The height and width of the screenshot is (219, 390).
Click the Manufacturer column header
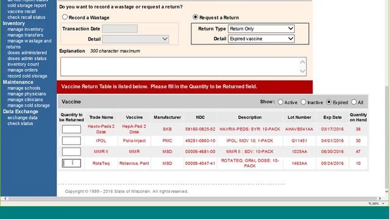[167, 117]
